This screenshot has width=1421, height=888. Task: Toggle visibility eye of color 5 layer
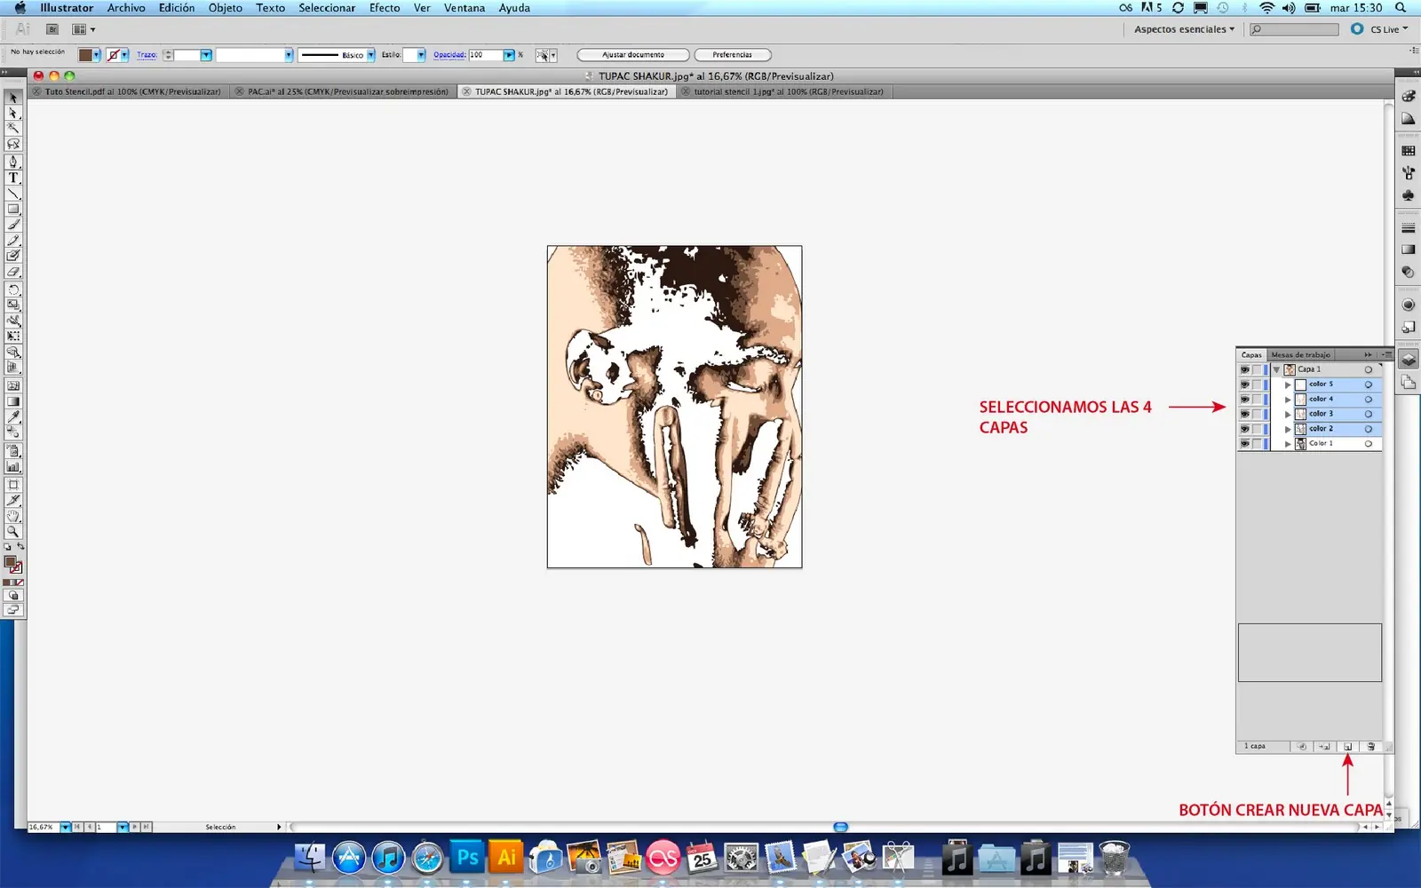point(1244,385)
